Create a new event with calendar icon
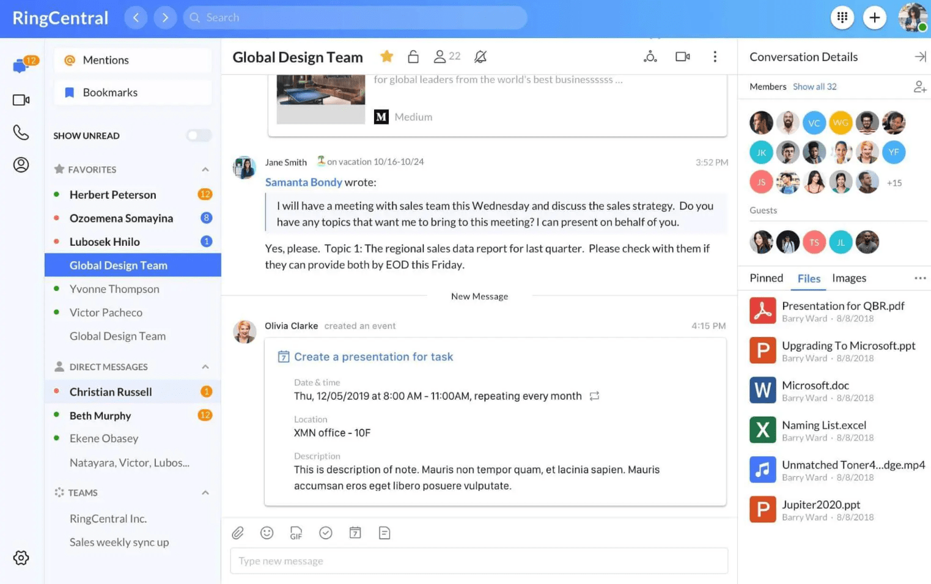Viewport: 931px width, 584px height. click(x=355, y=533)
